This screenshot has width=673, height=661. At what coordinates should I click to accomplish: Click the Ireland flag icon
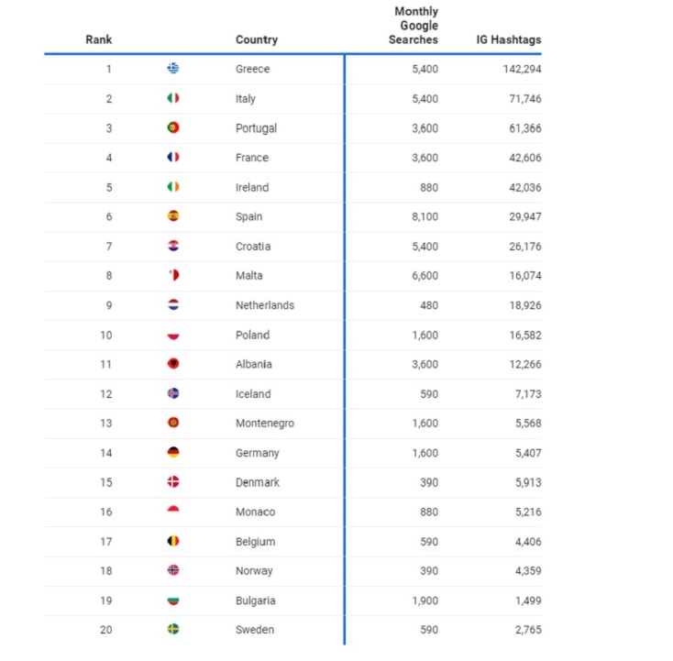173,187
